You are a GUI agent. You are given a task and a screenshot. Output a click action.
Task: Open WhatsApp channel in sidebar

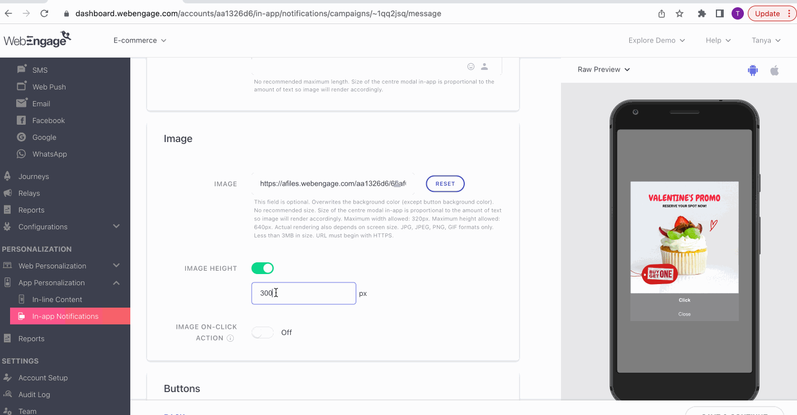tap(49, 154)
